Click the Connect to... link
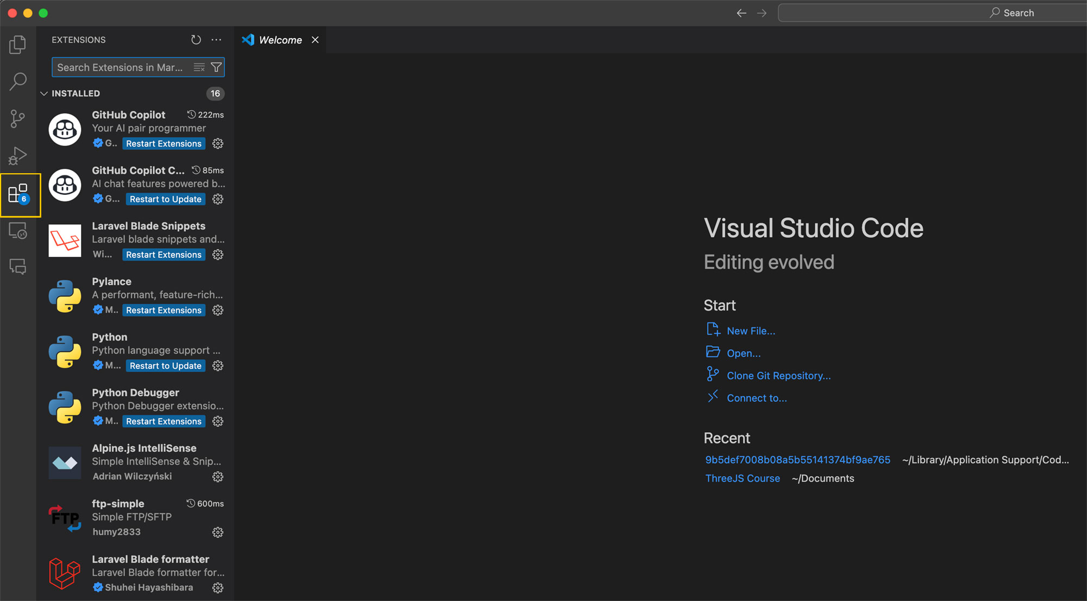Screen dimensions: 1087x601 757,398
